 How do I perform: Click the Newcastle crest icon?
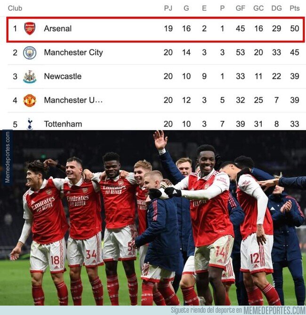coord(30,77)
